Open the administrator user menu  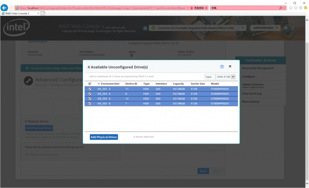click(x=266, y=28)
